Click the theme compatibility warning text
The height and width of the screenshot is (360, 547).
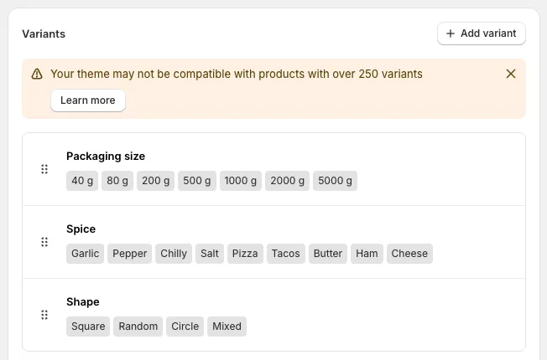pyautogui.click(x=237, y=74)
